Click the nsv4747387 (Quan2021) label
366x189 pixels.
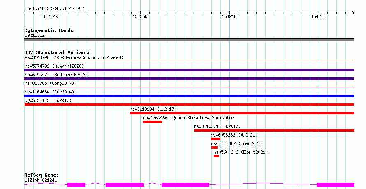pyautogui.click(x=237, y=143)
